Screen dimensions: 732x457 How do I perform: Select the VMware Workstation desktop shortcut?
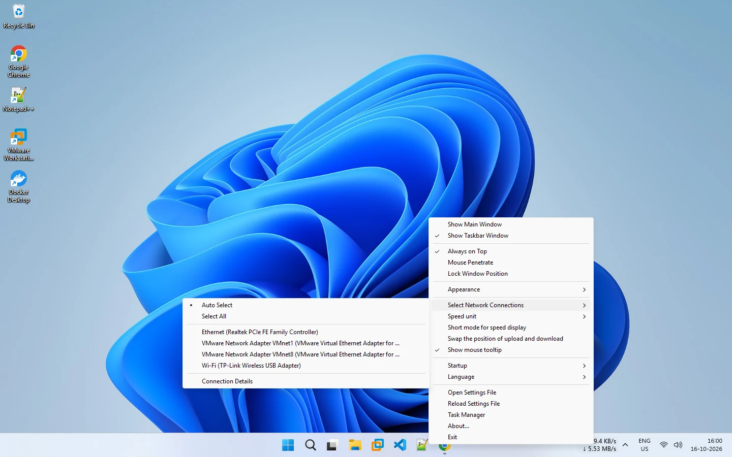click(19, 145)
